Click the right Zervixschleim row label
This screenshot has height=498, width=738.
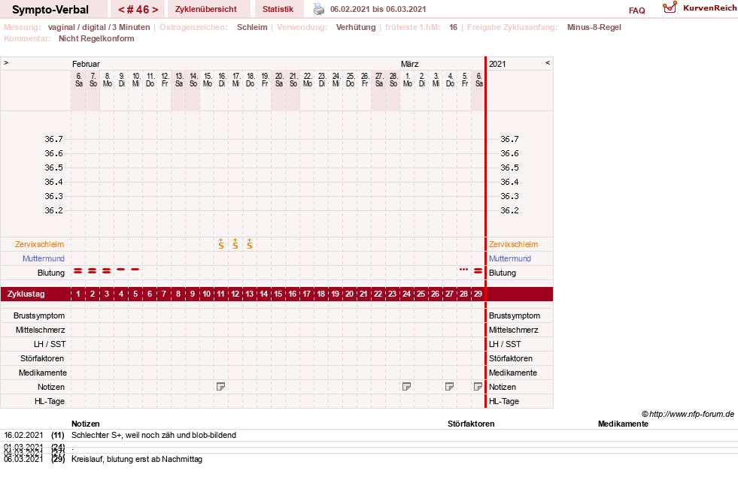(x=513, y=244)
